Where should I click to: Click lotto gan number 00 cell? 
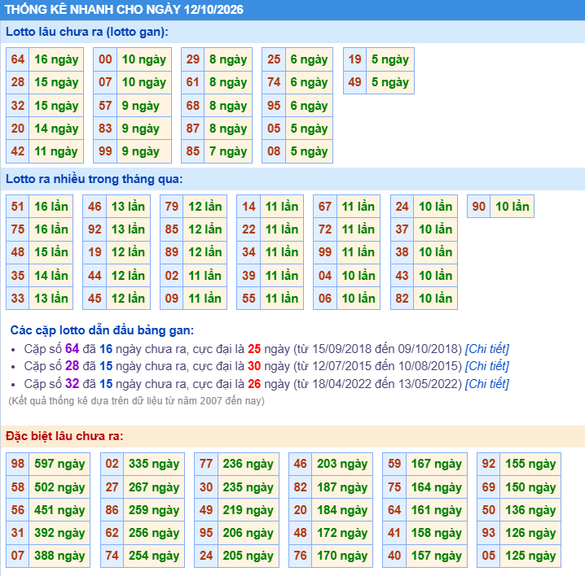coord(105,59)
